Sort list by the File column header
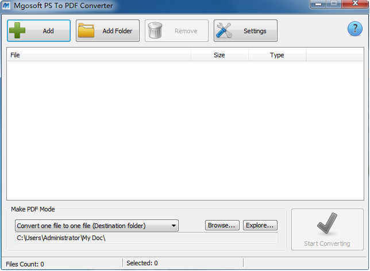370x271 pixels. click(x=99, y=55)
